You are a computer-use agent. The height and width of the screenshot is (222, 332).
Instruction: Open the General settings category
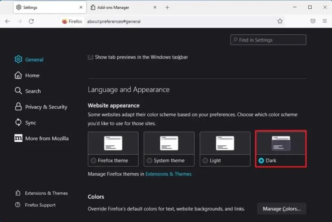click(29, 59)
